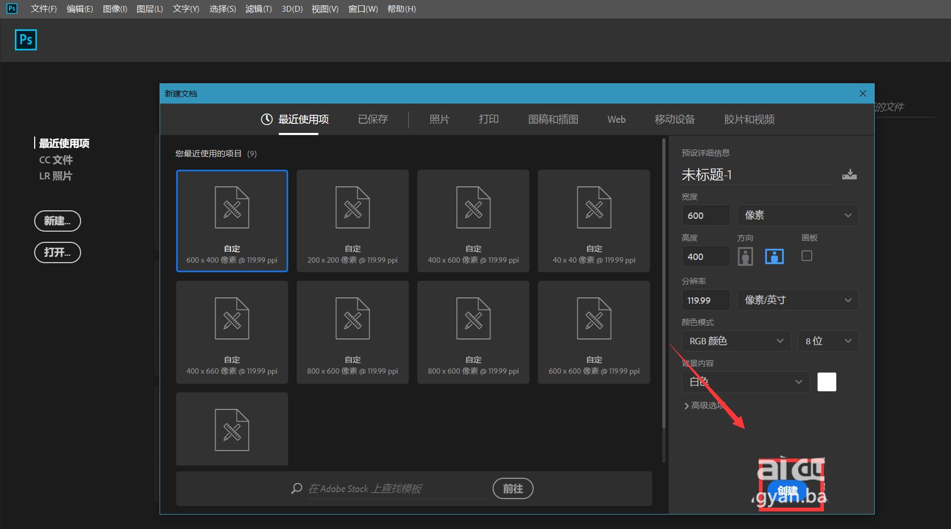Screen dimensions: 951x529
Task: Switch to the 图稿和插图 tab
Action: coord(553,119)
